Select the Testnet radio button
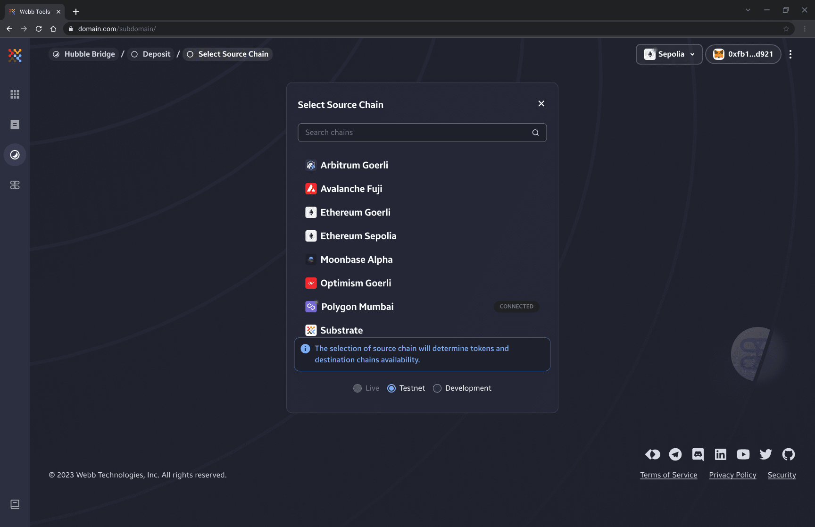This screenshot has width=815, height=527. 391,388
